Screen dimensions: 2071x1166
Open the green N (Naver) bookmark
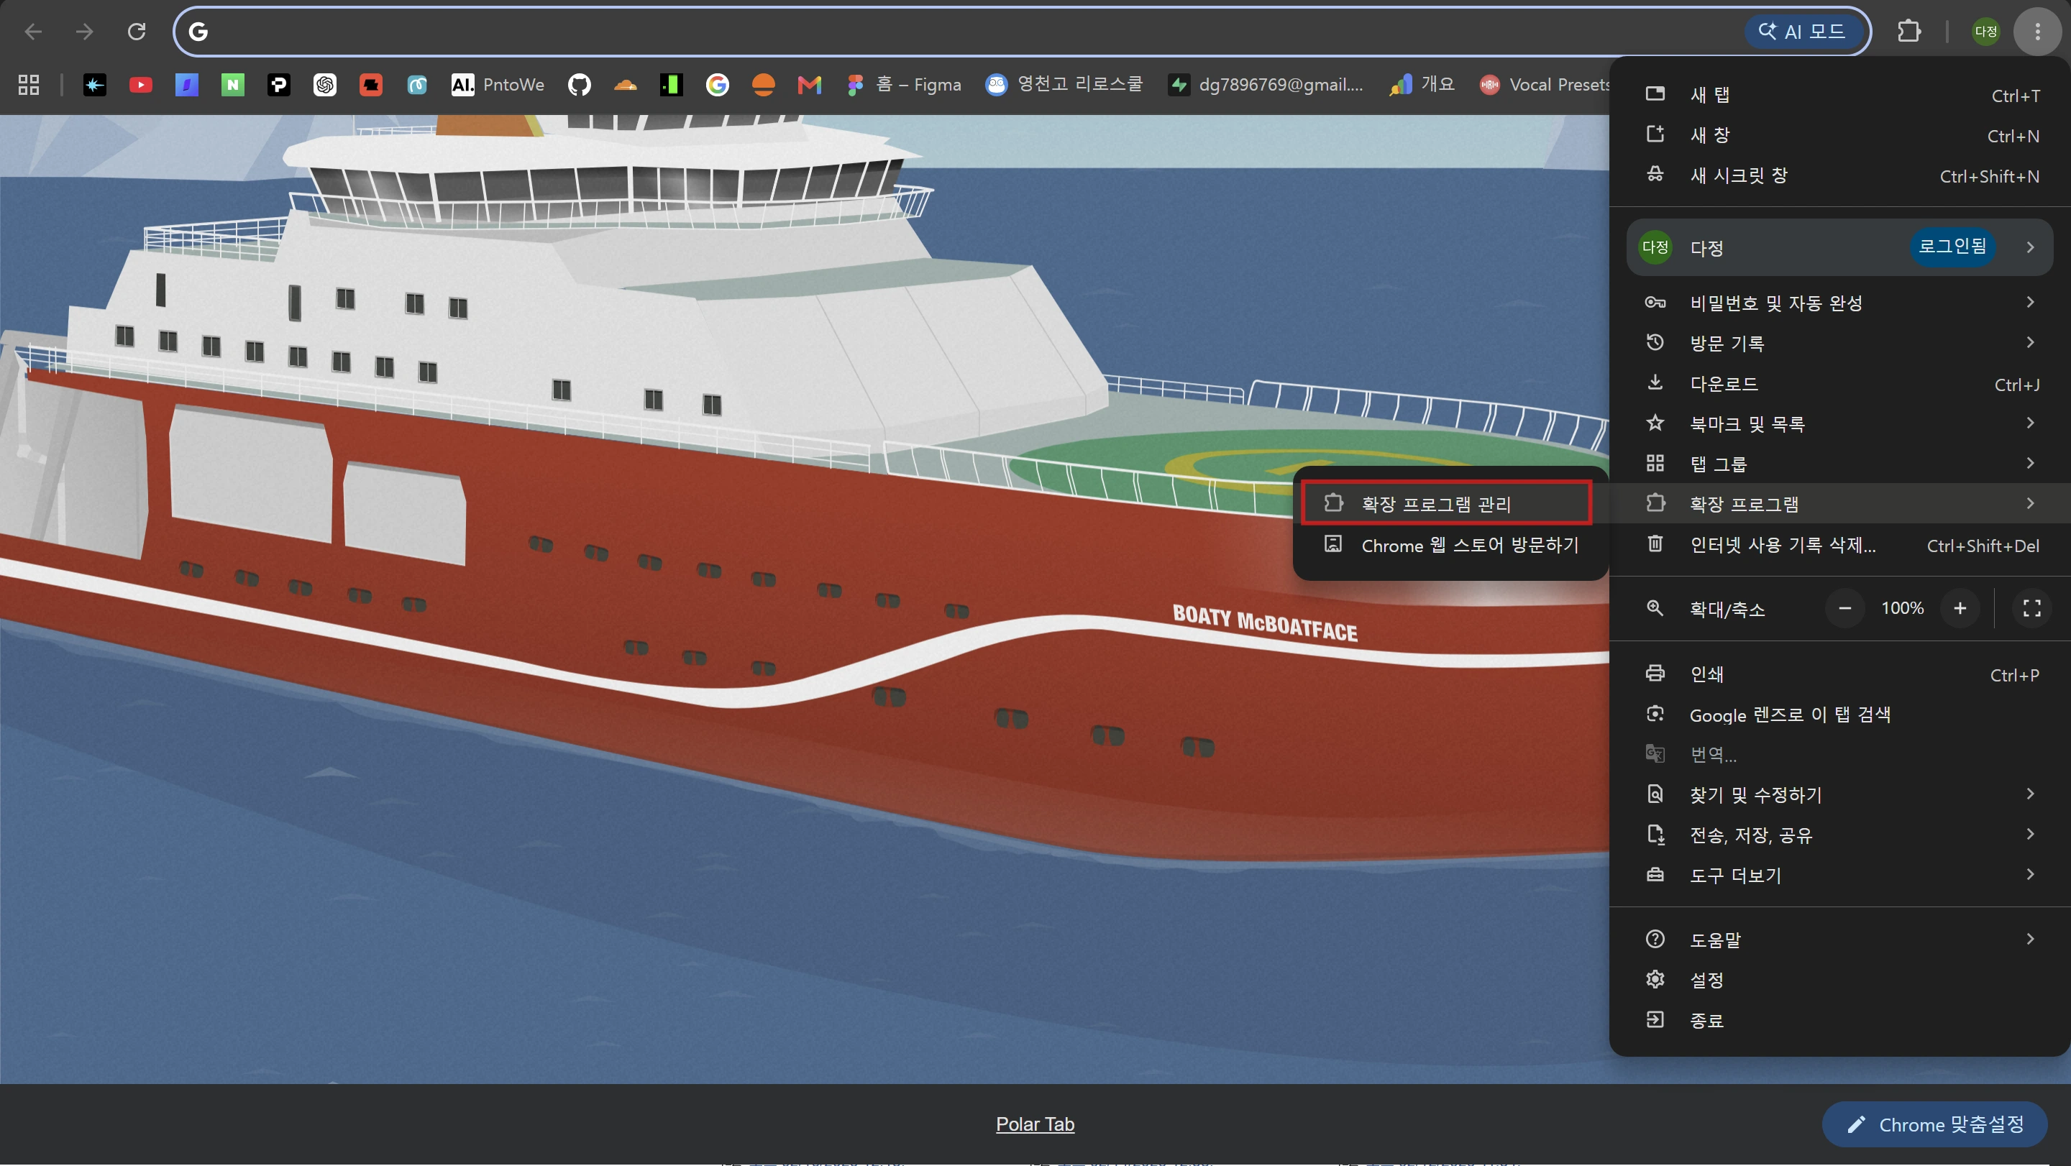(x=232, y=84)
